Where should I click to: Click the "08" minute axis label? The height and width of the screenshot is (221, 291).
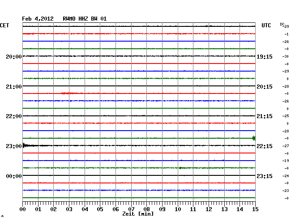pos(146,209)
